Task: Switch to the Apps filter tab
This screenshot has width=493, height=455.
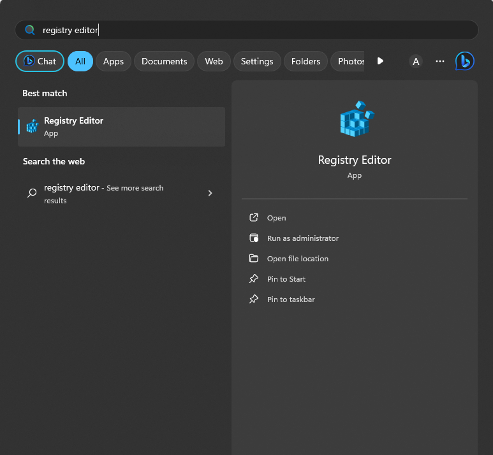Action: point(114,61)
